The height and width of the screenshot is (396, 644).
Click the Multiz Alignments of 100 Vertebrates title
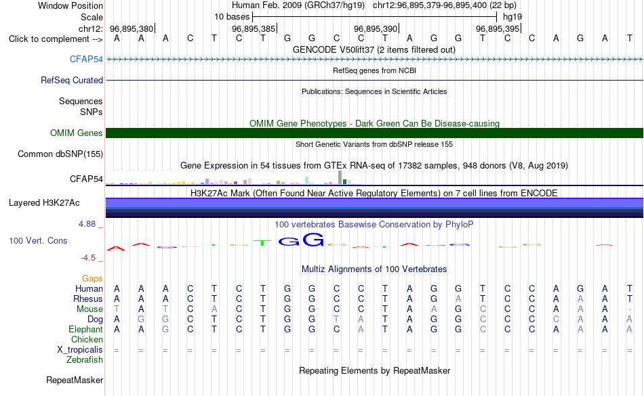coord(374,269)
